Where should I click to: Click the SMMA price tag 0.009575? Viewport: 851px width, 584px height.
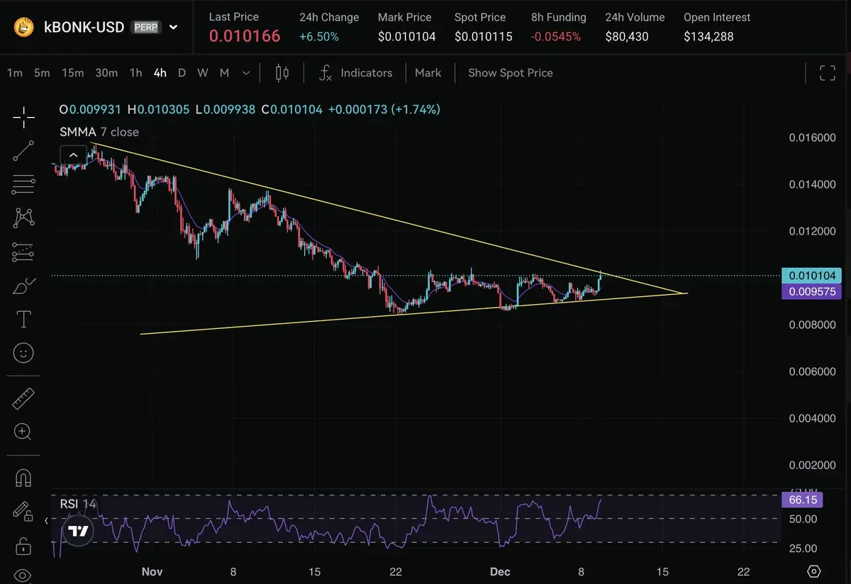[x=811, y=291]
